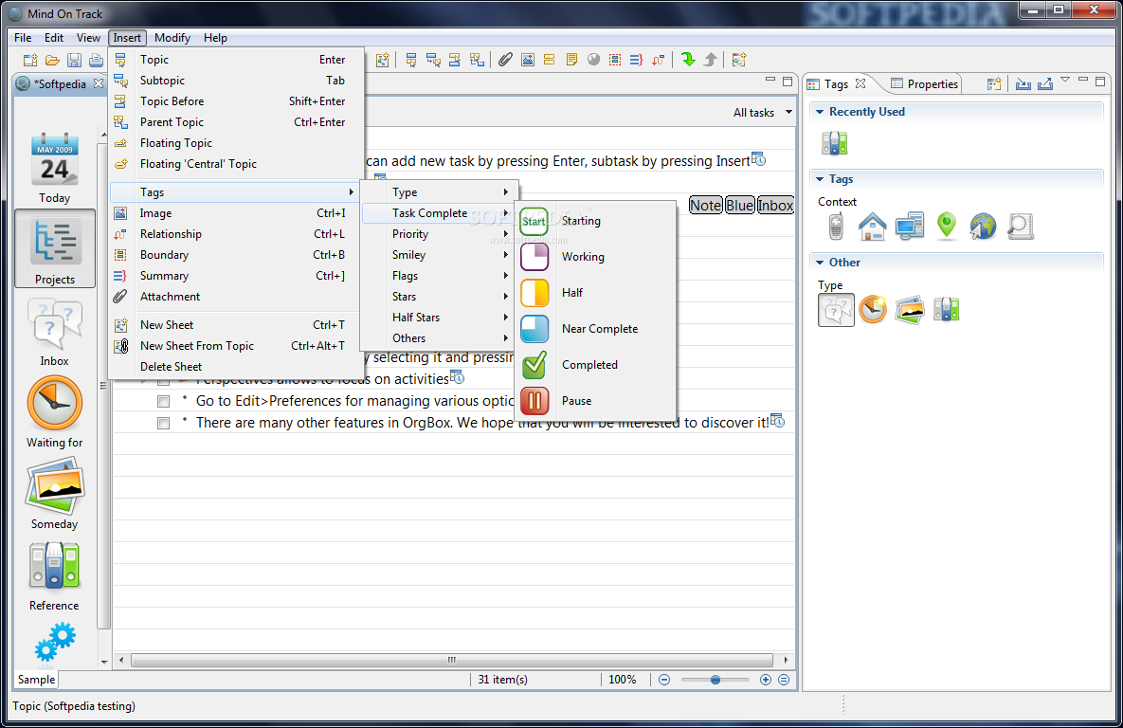Open the Someday perspective in sidebar

coord(54,495)
